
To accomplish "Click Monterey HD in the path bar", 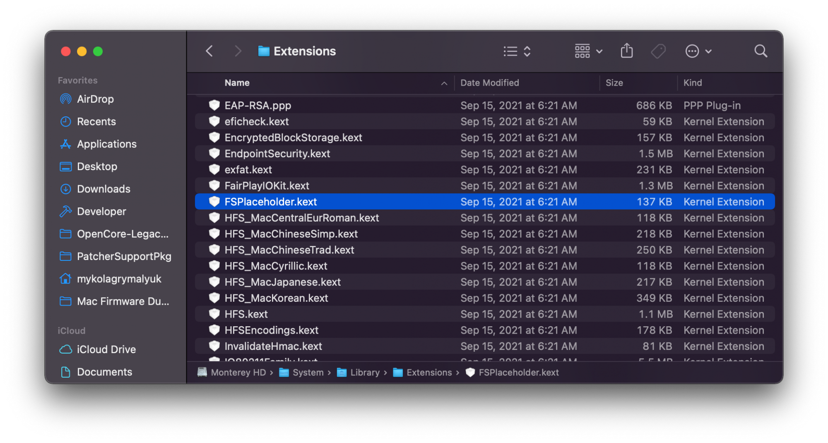I will (238, 373).
